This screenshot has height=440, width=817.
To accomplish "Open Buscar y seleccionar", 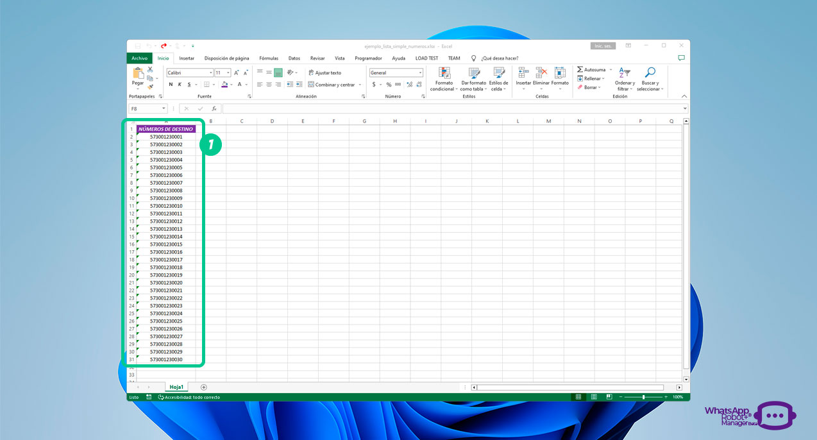I will (x=650, y=80).
